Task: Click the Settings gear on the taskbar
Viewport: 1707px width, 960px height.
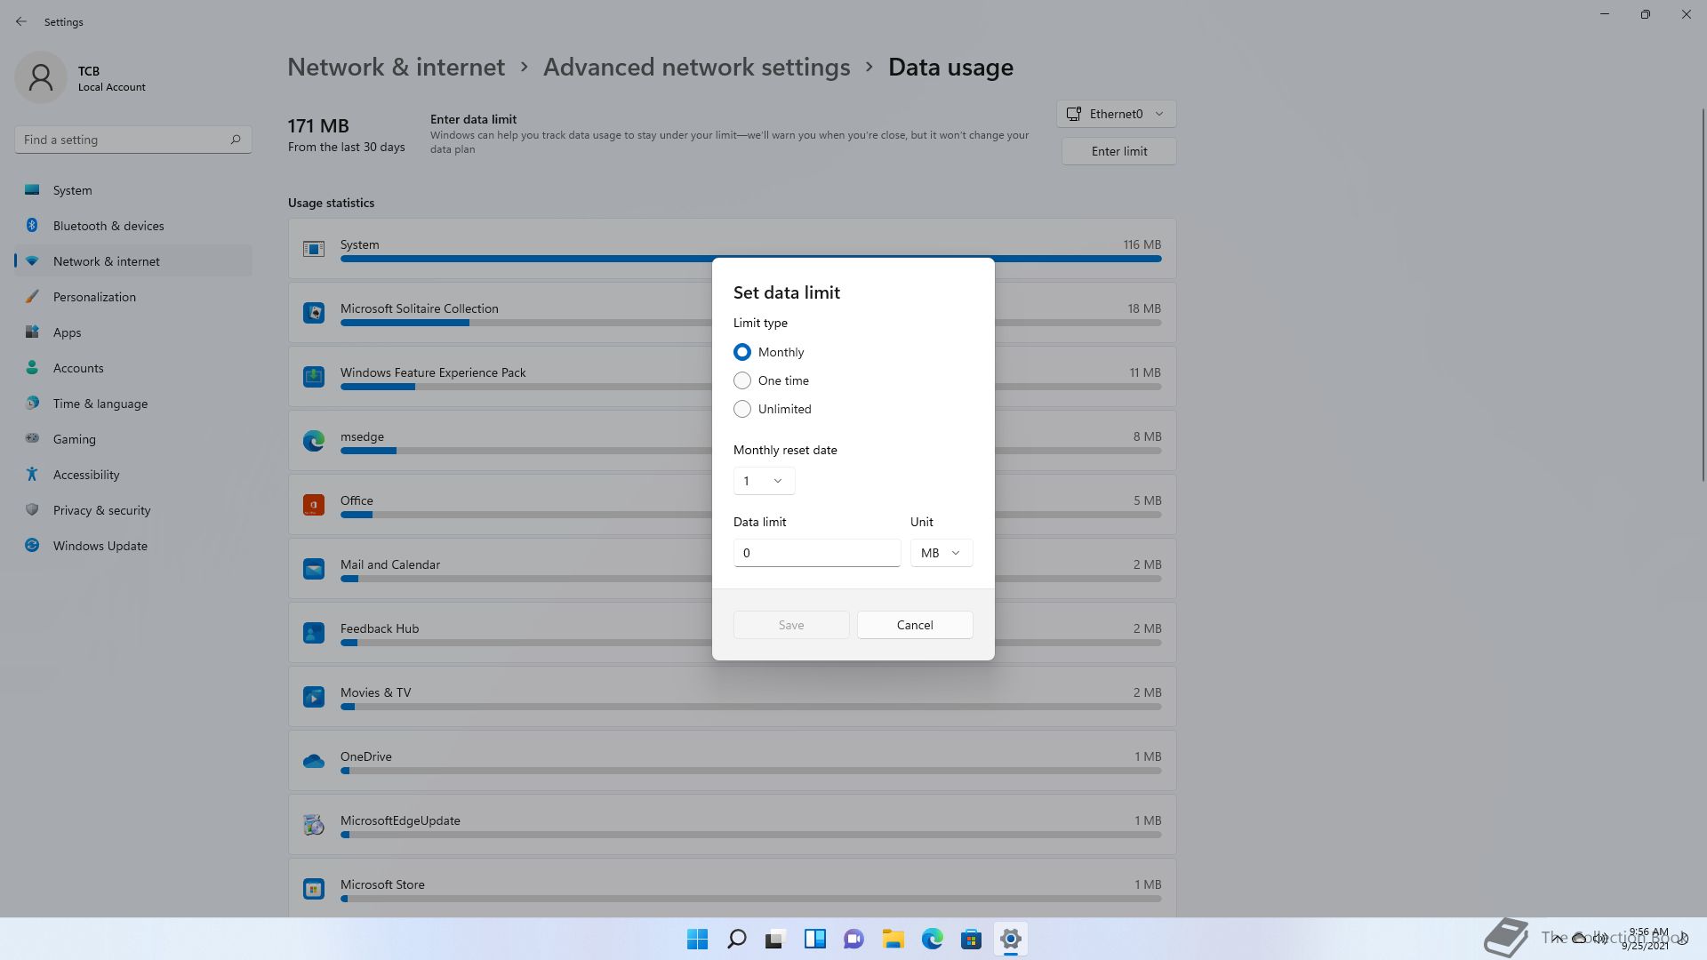Action: pos(1011,939)
